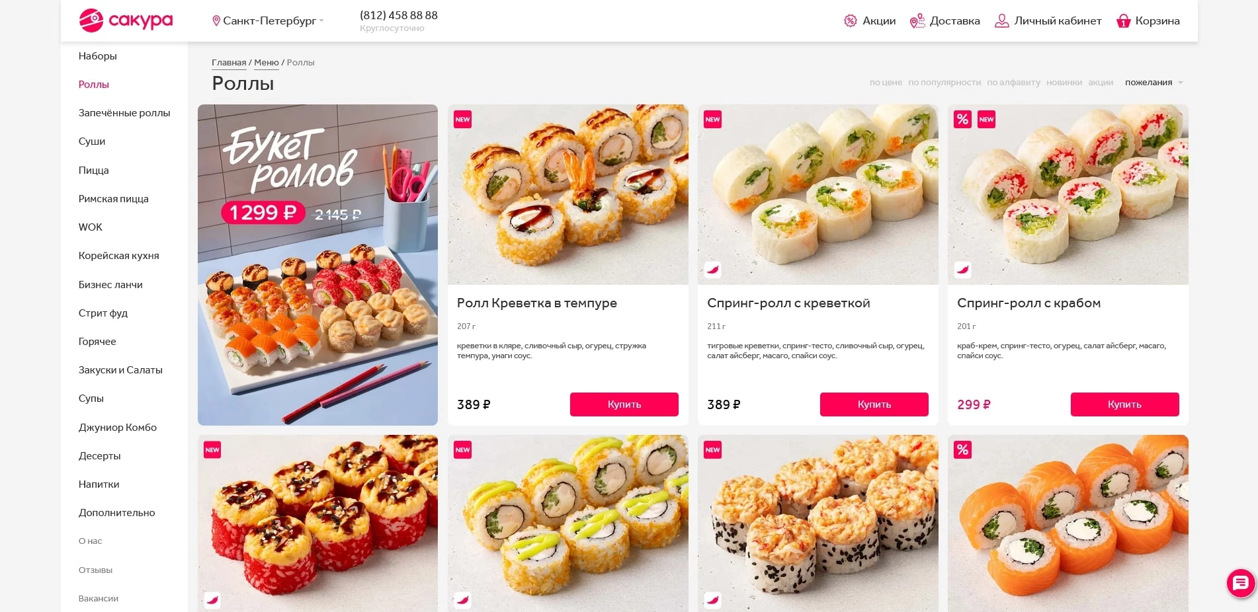The height and width of the screenshot is (612, 1258).
Task: Sort rolls by по популярности
Action: coord(944,83)
